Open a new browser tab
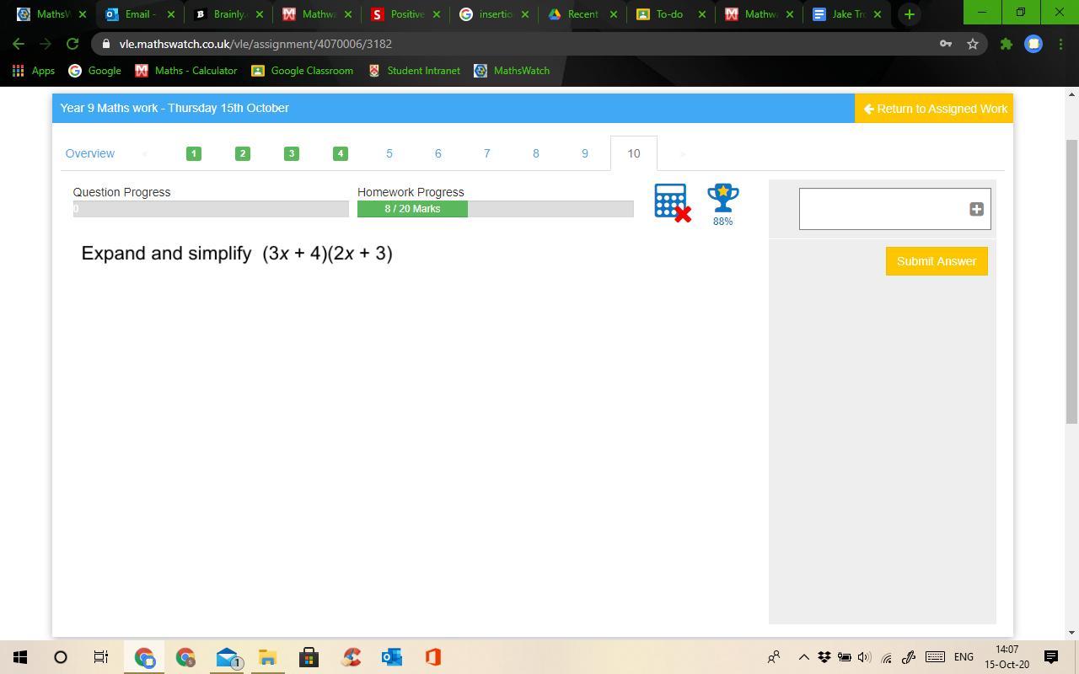 [x=909, y=14]
